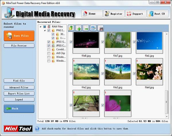Click the scroll down arrow of thumbnails
This screenshot has height=136, width=172.
tap(167, 116)
